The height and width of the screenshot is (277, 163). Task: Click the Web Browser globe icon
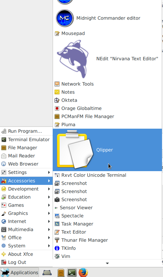(4, 164)
